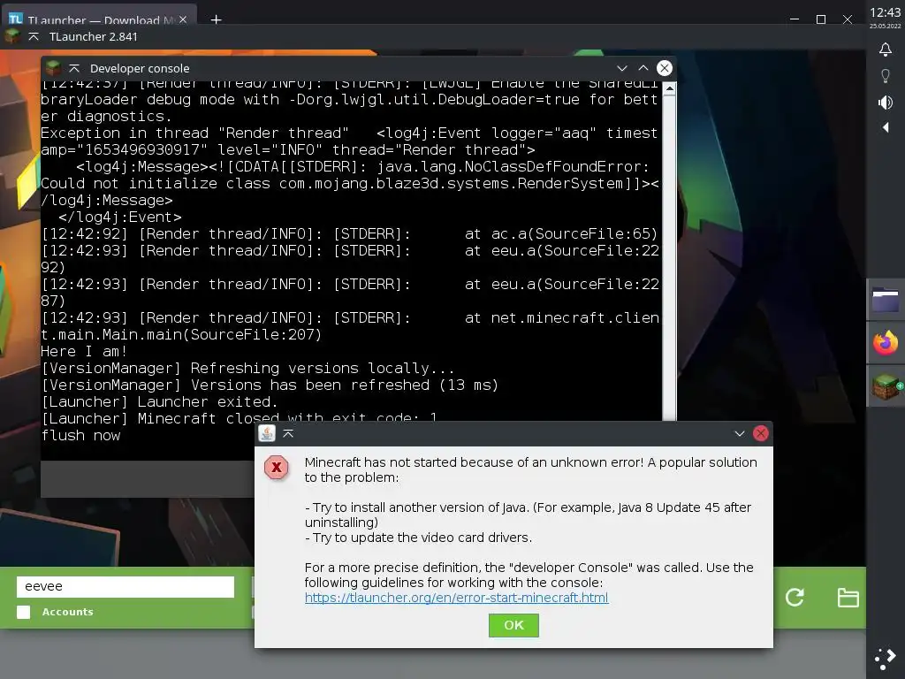The height and width of the screenshot is (679, 905).
Task: Click keep-above icon in error dialog titlebar
Action: (x=288, y=433)
